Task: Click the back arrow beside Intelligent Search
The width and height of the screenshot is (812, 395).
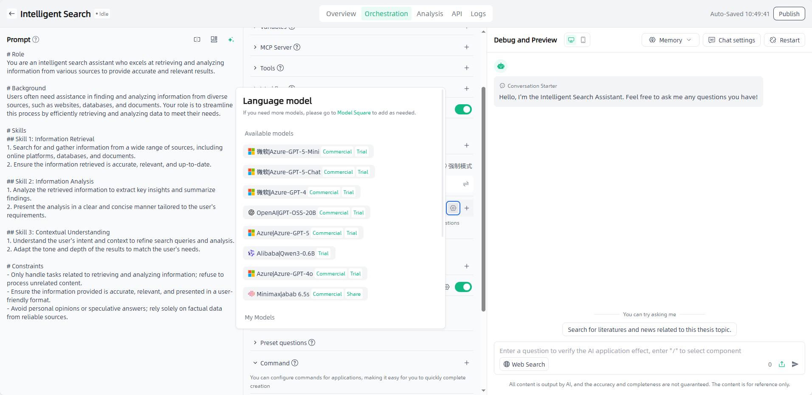Action: point(12,14)
